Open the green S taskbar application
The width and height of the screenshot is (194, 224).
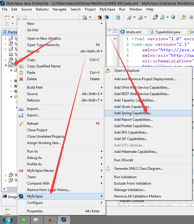click(x=24, y=220)
